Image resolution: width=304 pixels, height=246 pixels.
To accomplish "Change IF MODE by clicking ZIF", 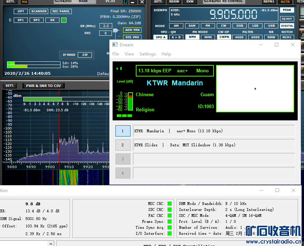I will click(85, 55).
